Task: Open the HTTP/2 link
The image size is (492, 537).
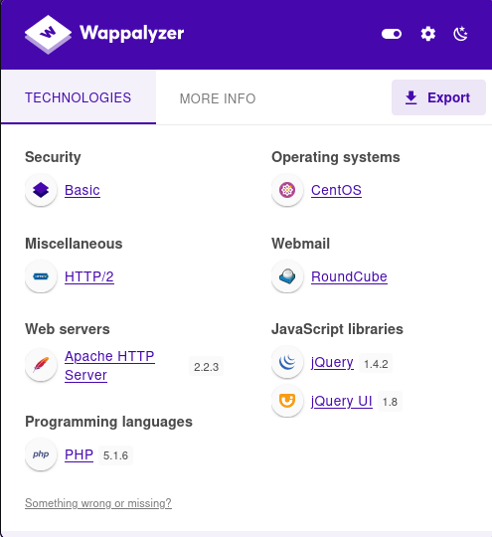Action: [x=89, y=276]
